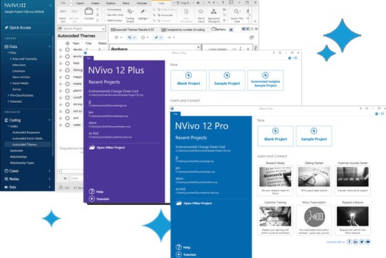Click the Autocode ribbon item

165,15
